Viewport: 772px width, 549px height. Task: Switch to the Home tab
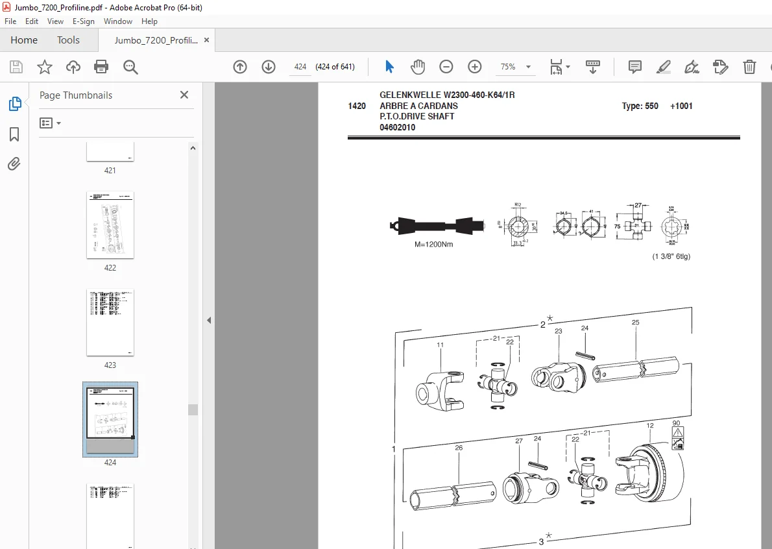pos(24,40)
